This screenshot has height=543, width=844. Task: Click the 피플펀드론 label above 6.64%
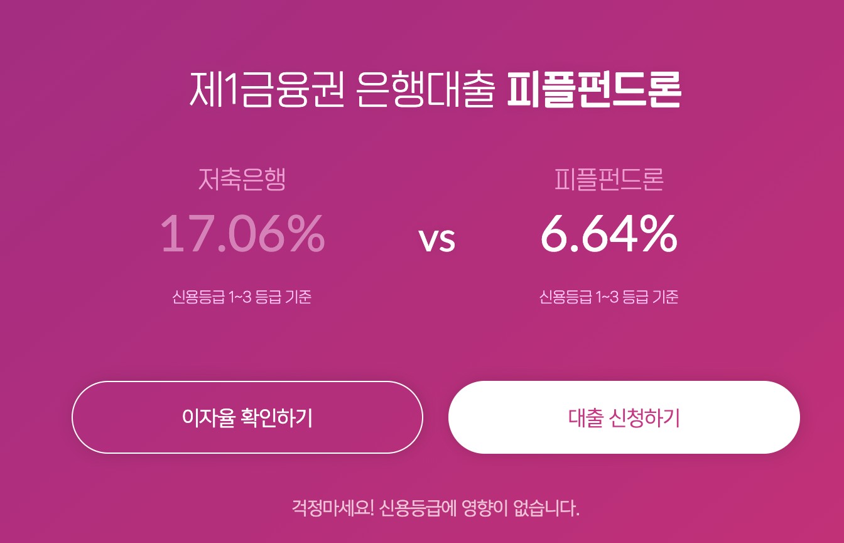(609, 180)
